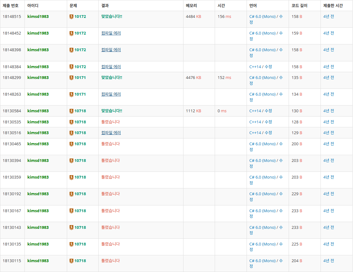
Task: Click bronze tier badge in row 18130192
Action: click(x=71, y=194)
